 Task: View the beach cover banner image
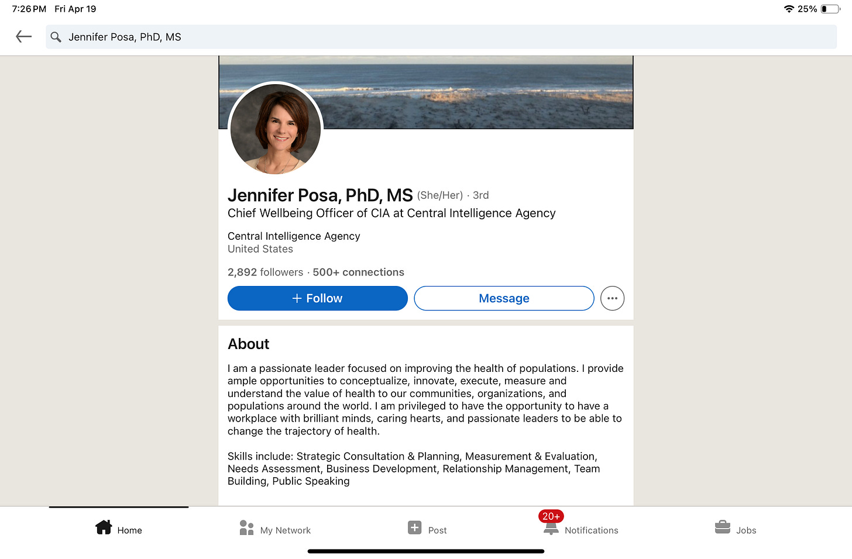coord(426,92)
